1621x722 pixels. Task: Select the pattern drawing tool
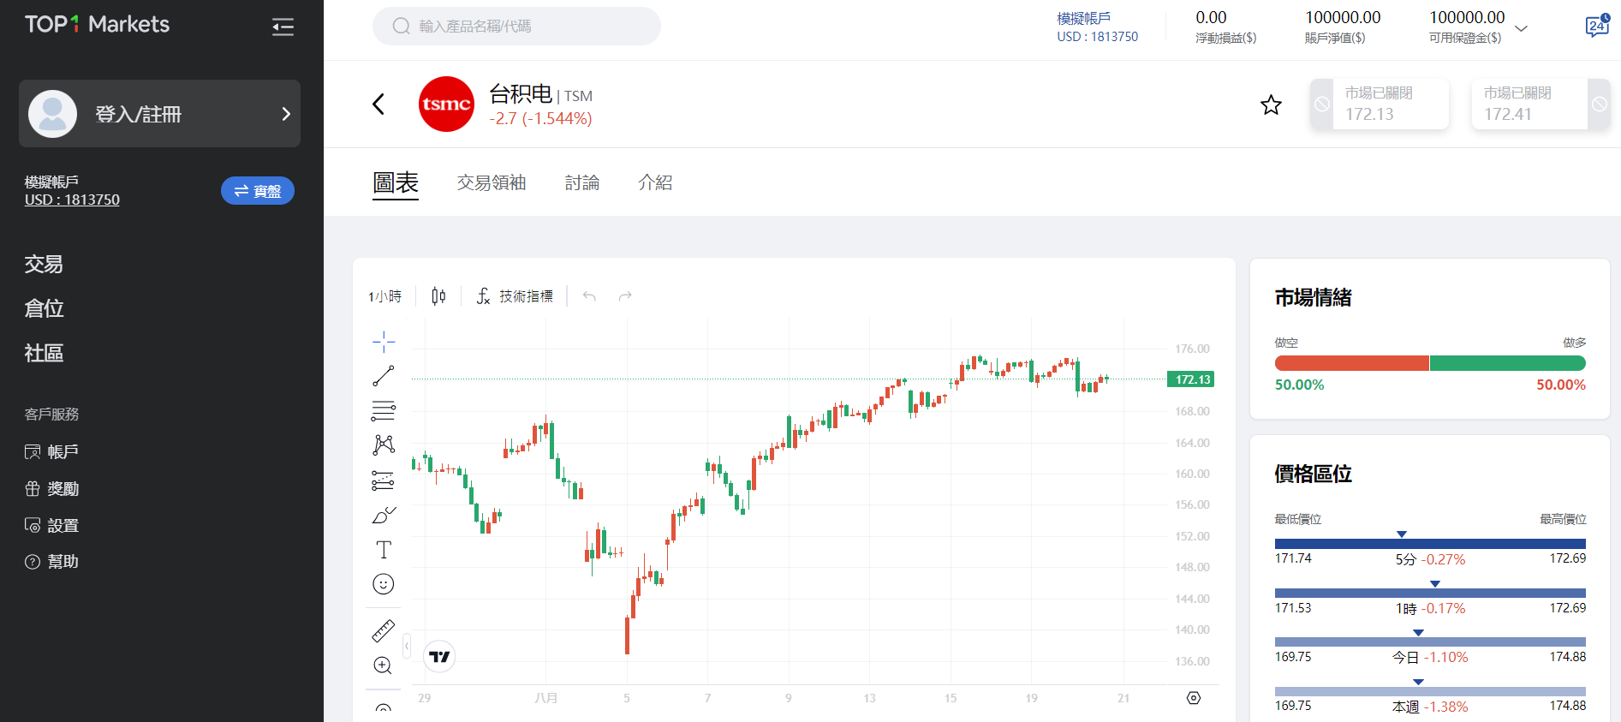[x=384, y=445]
